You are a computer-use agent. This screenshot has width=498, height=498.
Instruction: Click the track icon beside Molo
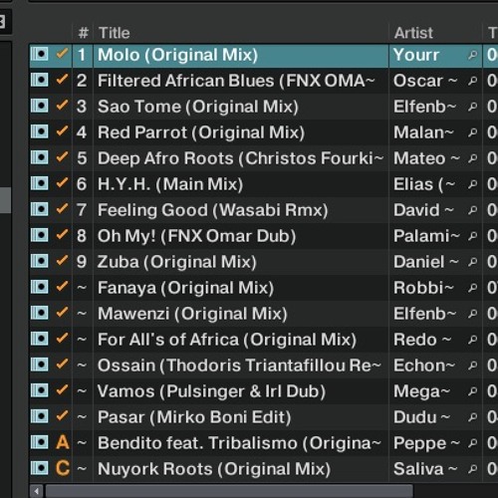40,54
